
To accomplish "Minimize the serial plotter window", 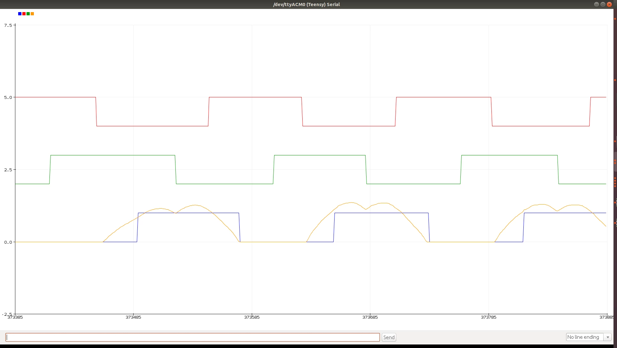I will point(596,4).
